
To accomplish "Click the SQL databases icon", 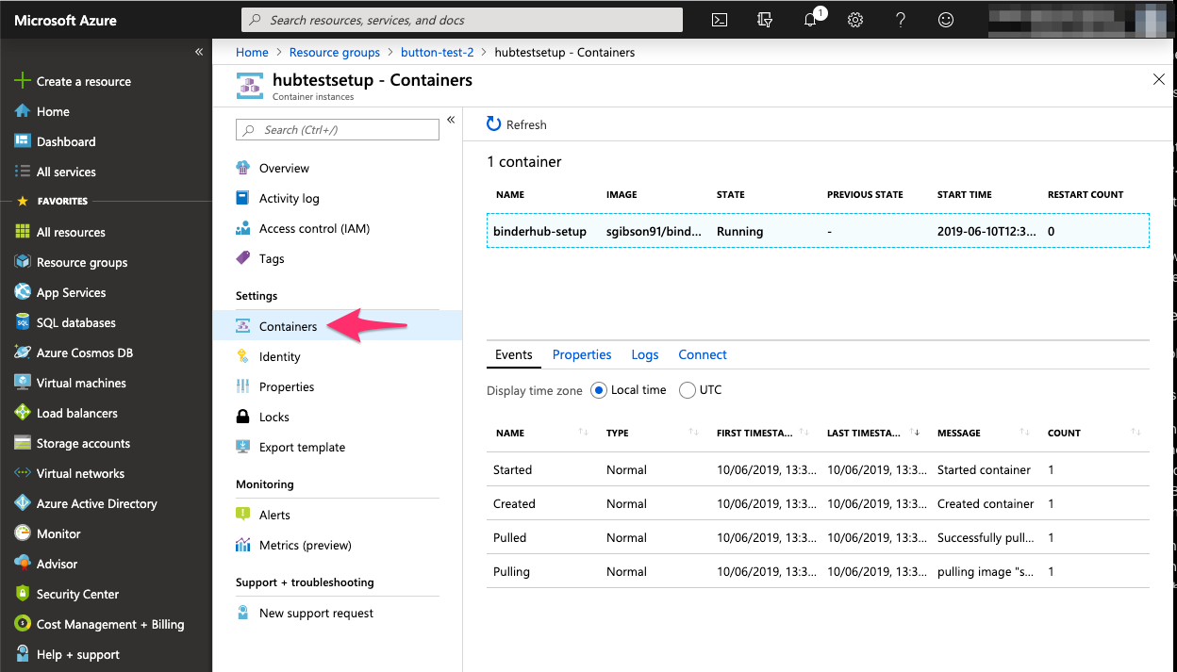I will 23,322.
